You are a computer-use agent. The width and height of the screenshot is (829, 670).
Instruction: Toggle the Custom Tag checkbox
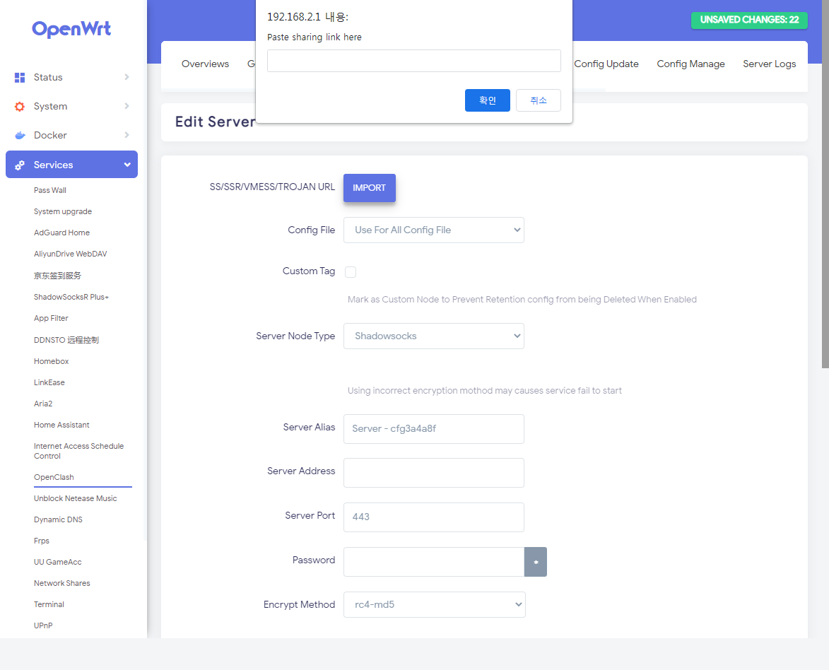(x=351, y=272)
